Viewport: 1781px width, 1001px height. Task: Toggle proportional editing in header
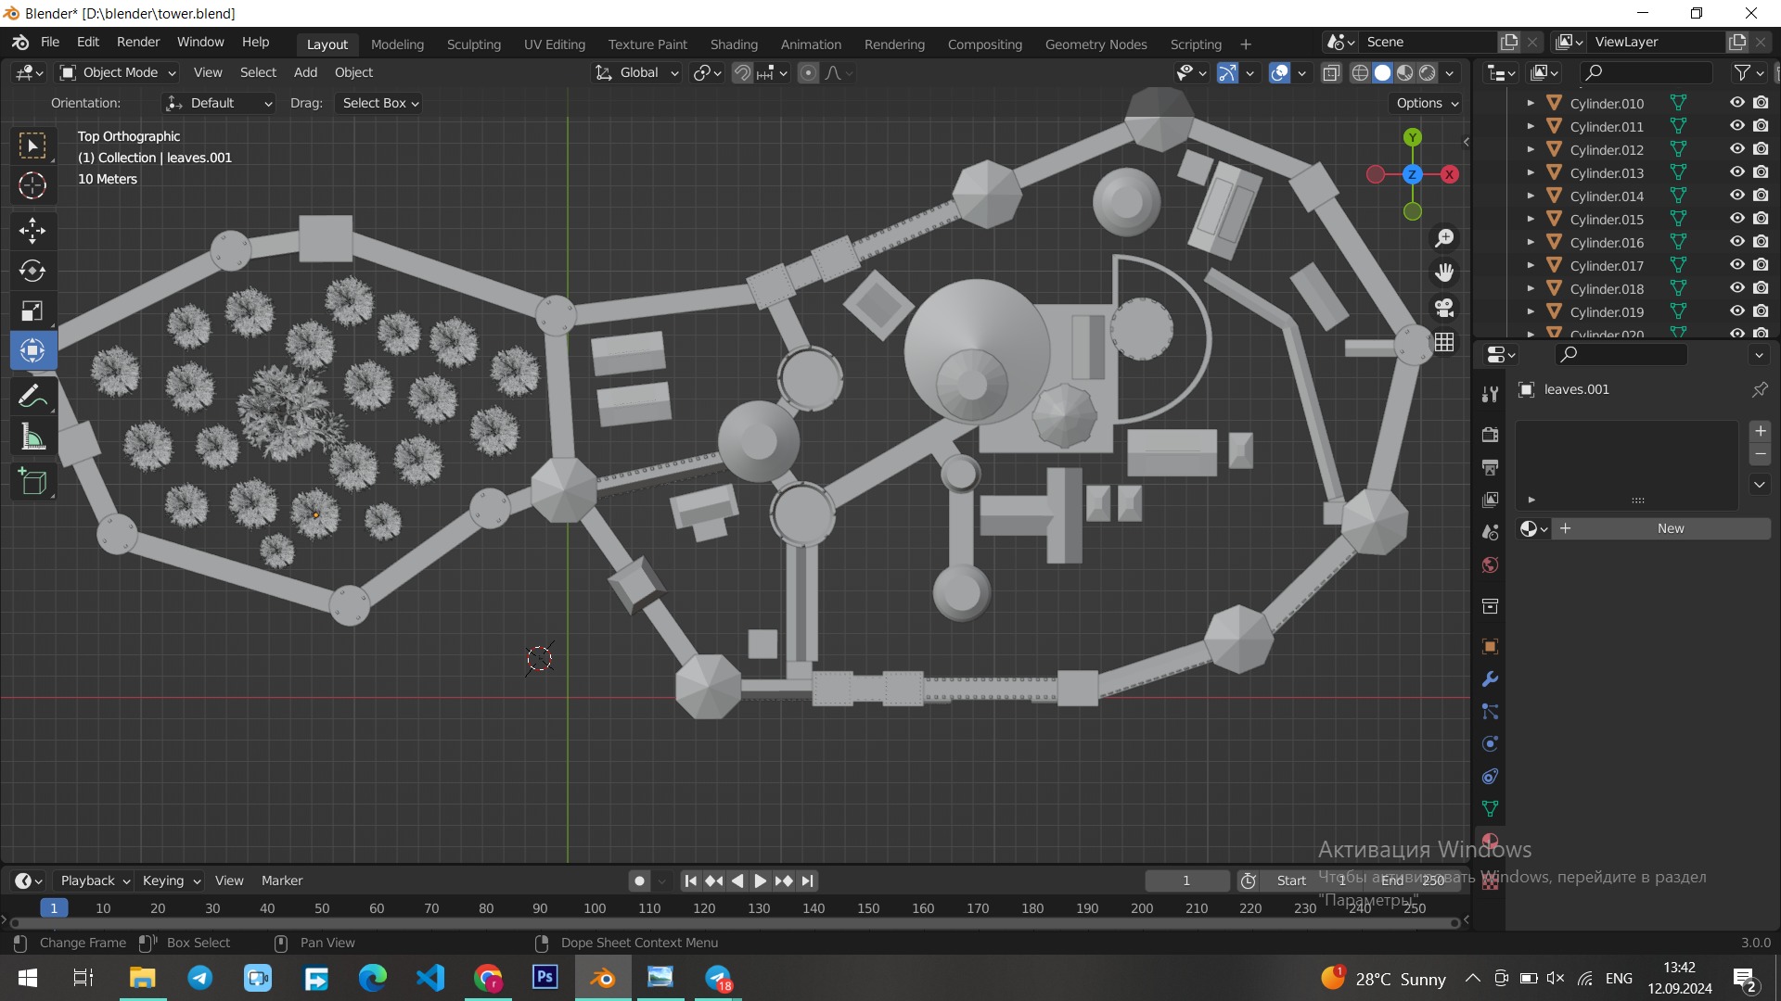(808, 72)
